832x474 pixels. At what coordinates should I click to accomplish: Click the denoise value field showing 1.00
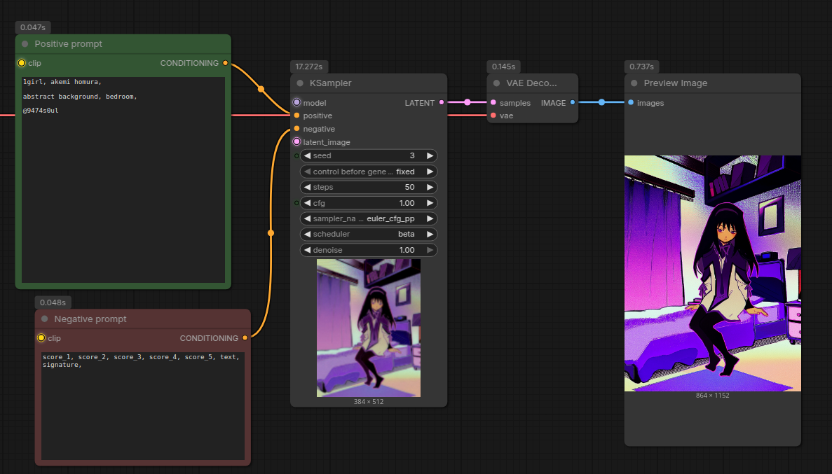point(368,250)
